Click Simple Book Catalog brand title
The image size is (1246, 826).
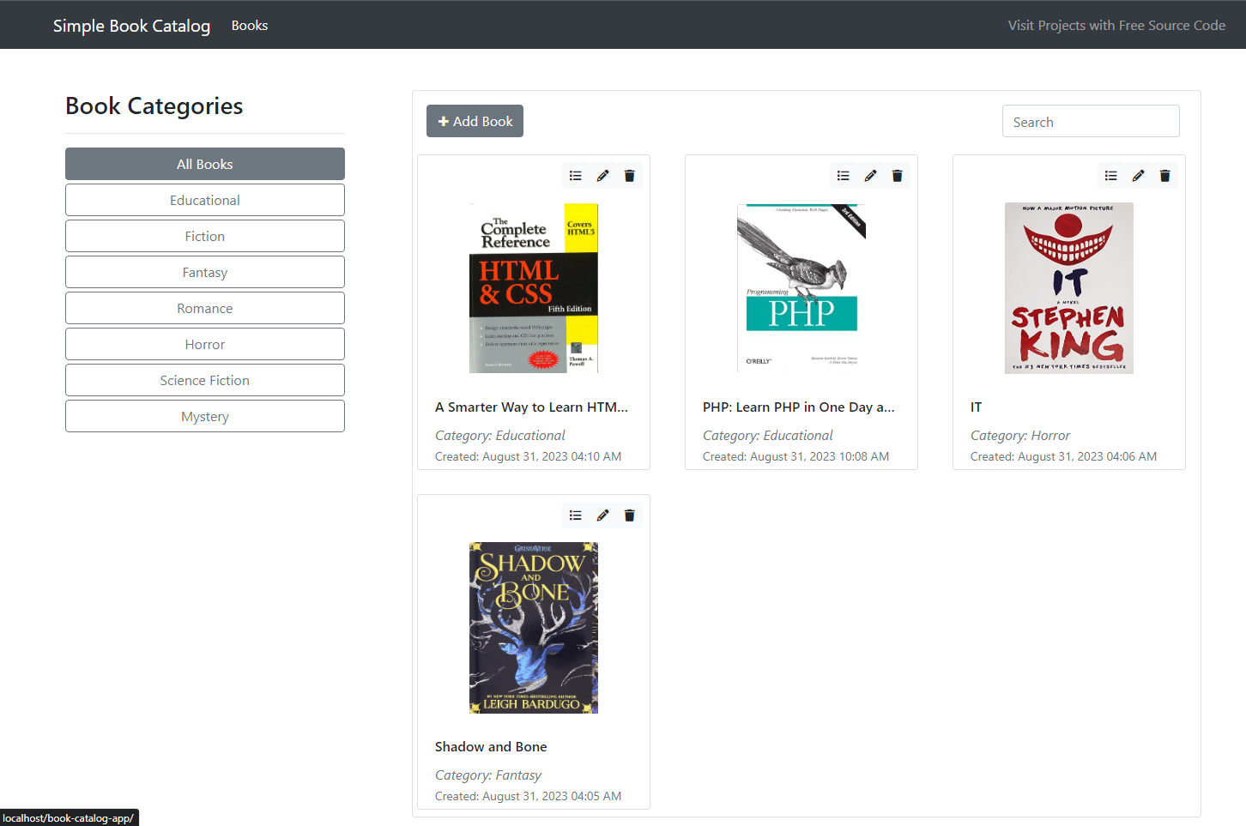click(131, 26)
